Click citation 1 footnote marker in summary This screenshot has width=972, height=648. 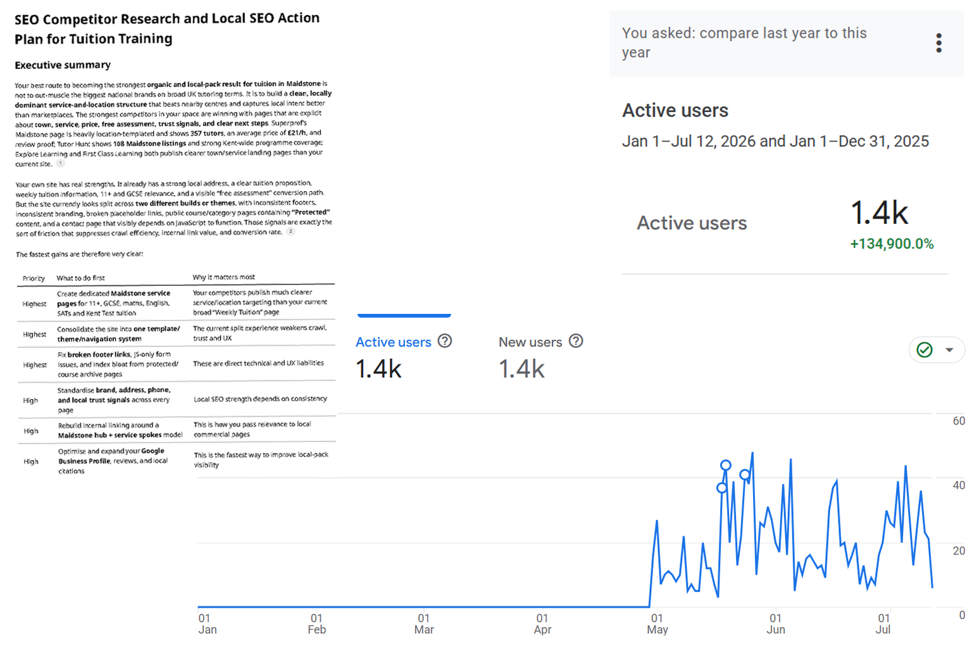pyautogui.click(x=60, y=163)
